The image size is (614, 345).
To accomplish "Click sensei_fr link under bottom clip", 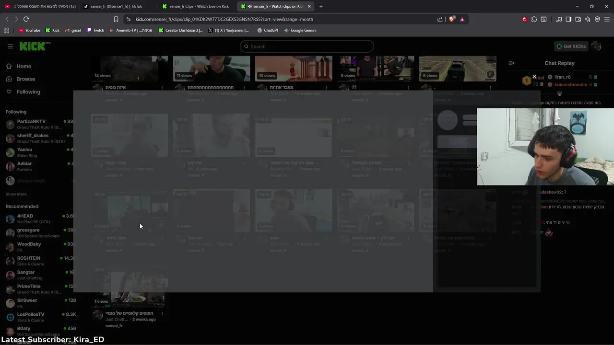I will (114, 326).
